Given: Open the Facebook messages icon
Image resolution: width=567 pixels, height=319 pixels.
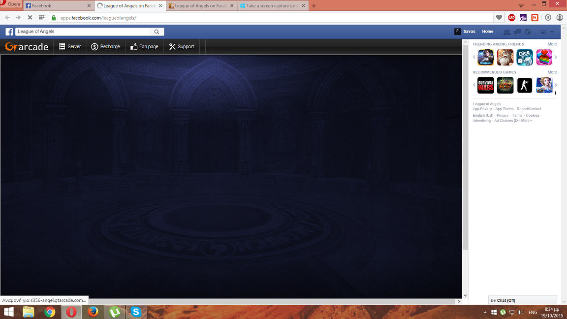Looking at the screenshot, I should click(517, 32).
